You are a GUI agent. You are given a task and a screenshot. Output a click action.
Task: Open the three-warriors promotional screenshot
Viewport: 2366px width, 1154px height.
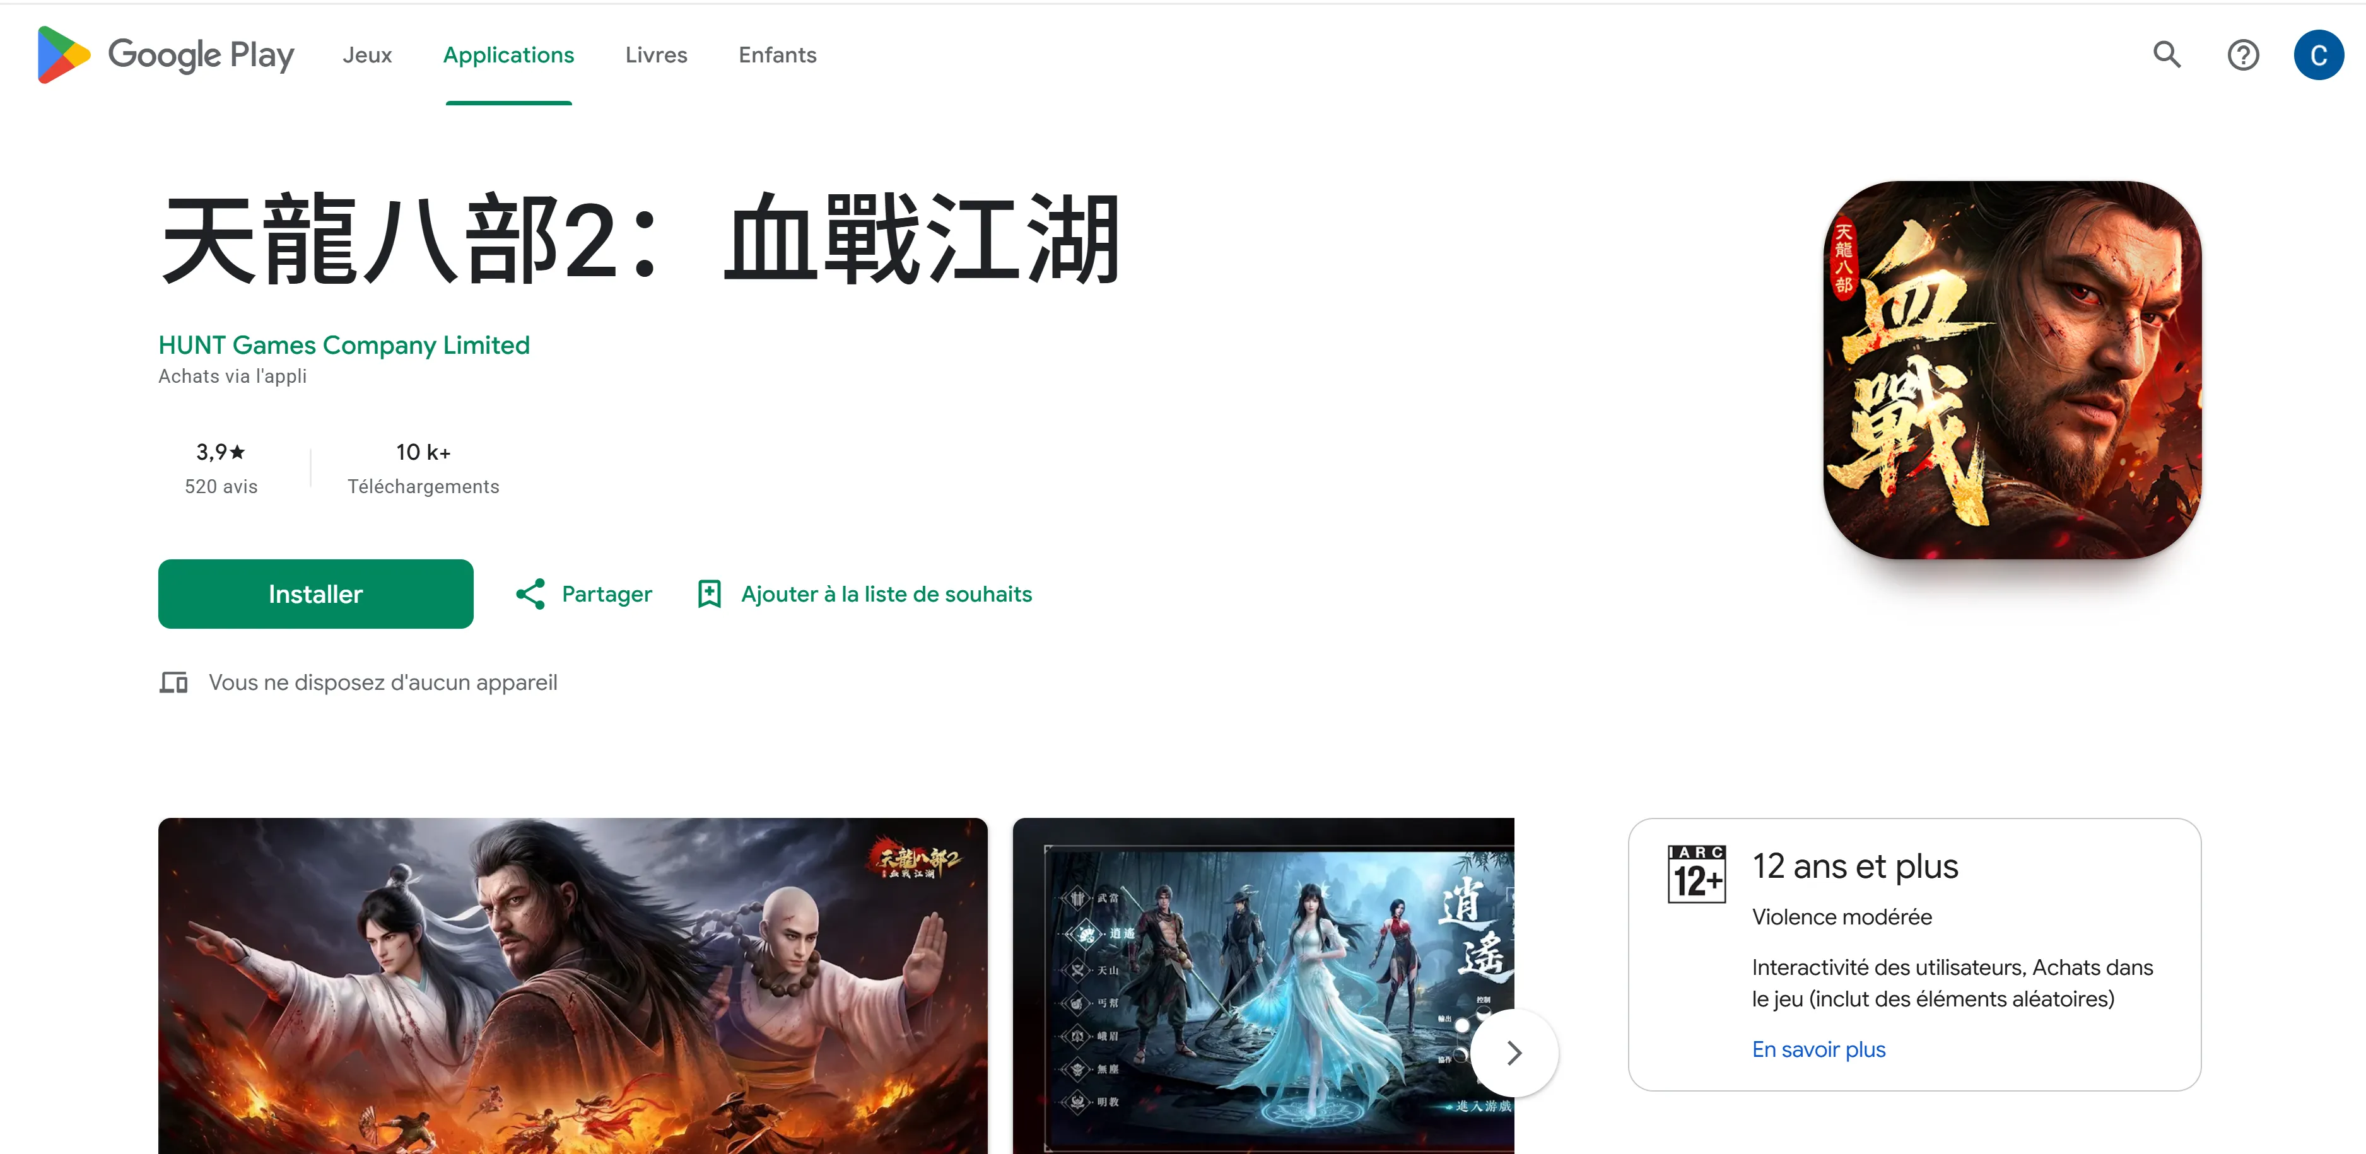point(573,986)
